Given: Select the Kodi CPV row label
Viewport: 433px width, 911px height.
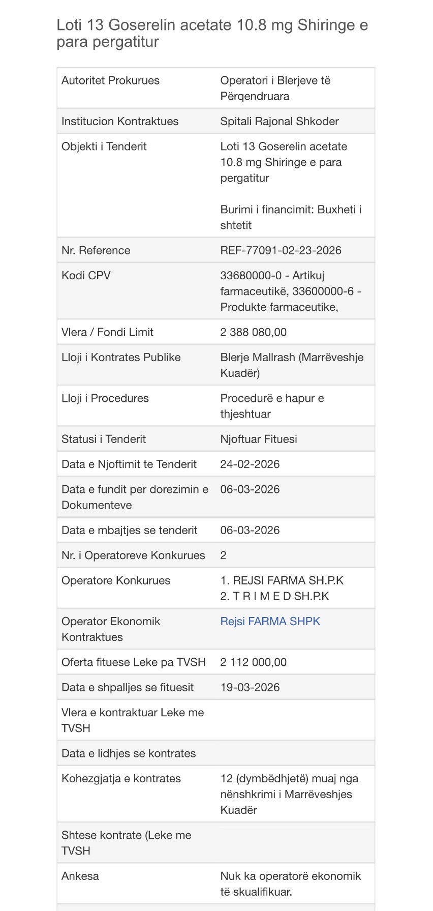Looking at the screenshot, I should tap(86, 276).
